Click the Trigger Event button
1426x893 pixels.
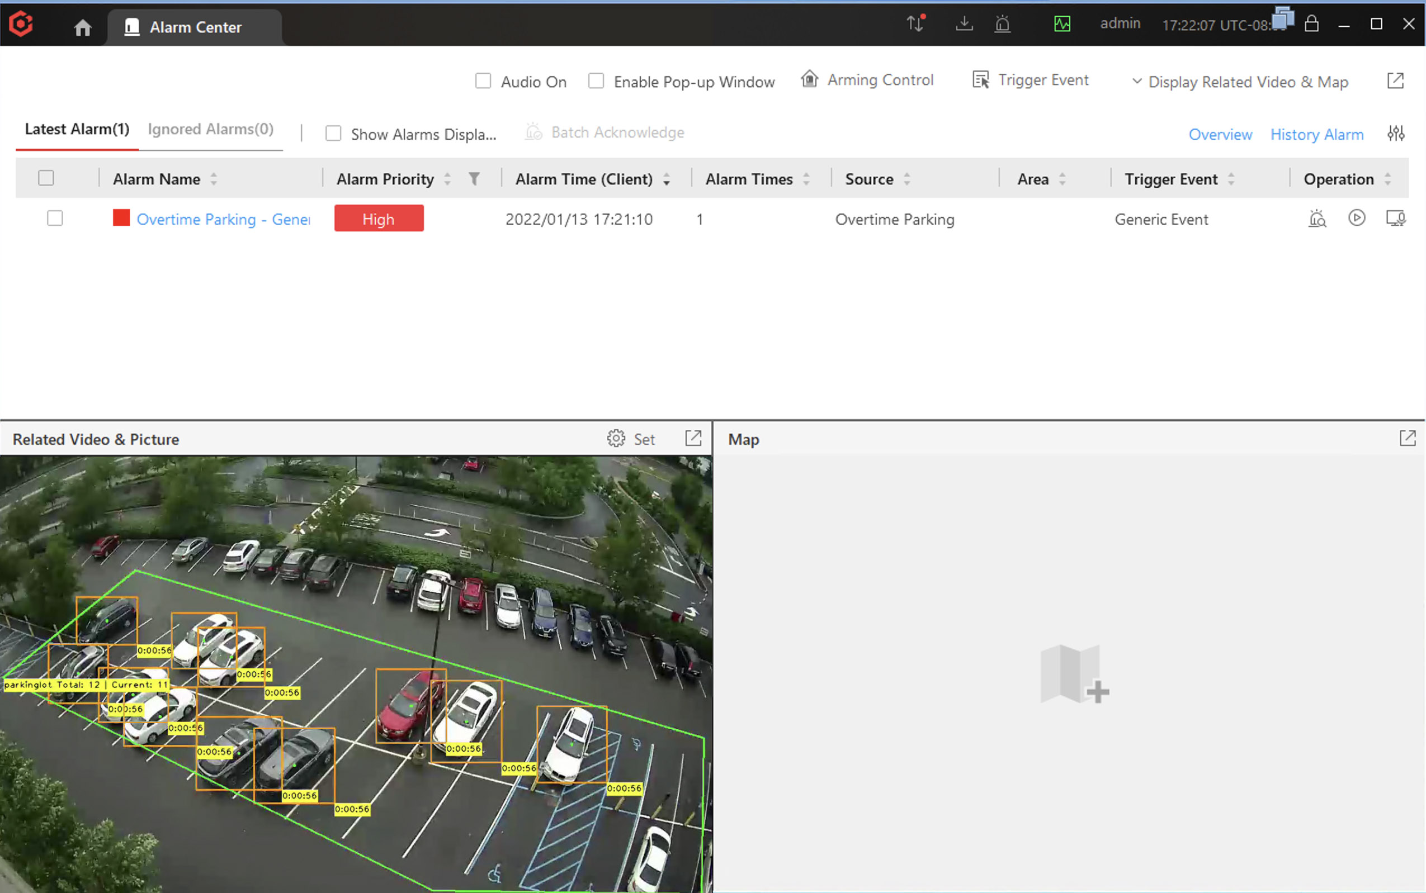coord(1031,80)
